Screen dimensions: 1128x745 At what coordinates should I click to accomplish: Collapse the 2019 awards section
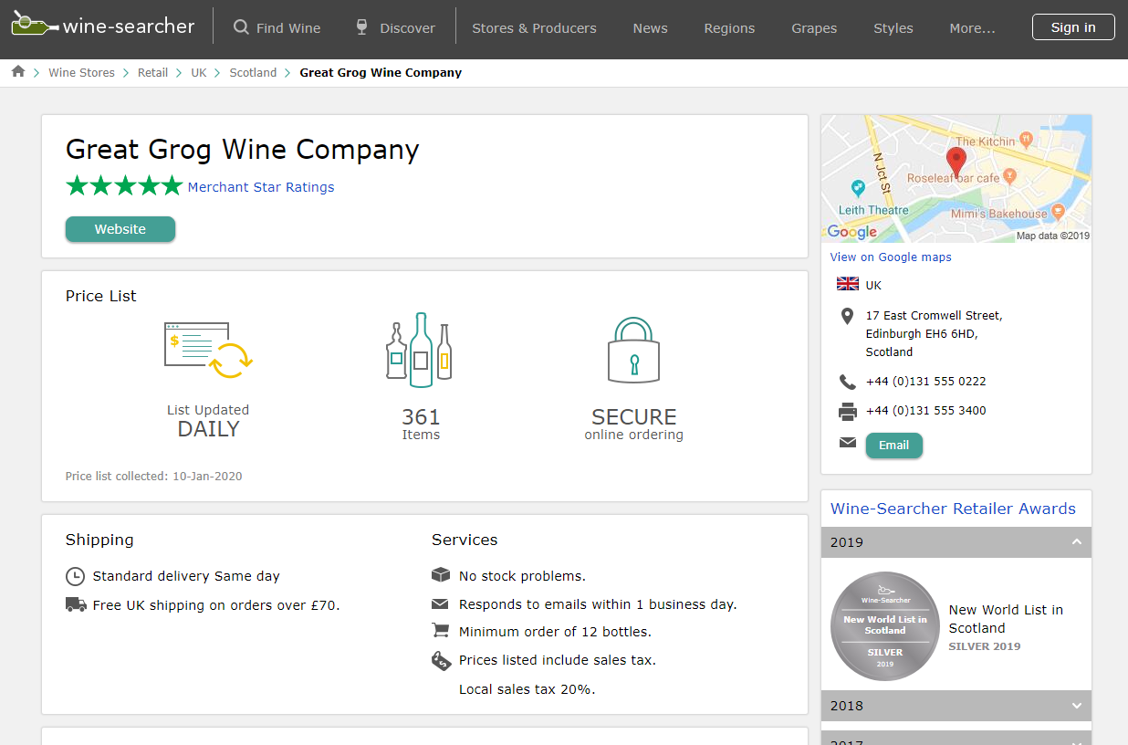click(x=956, y=542)
